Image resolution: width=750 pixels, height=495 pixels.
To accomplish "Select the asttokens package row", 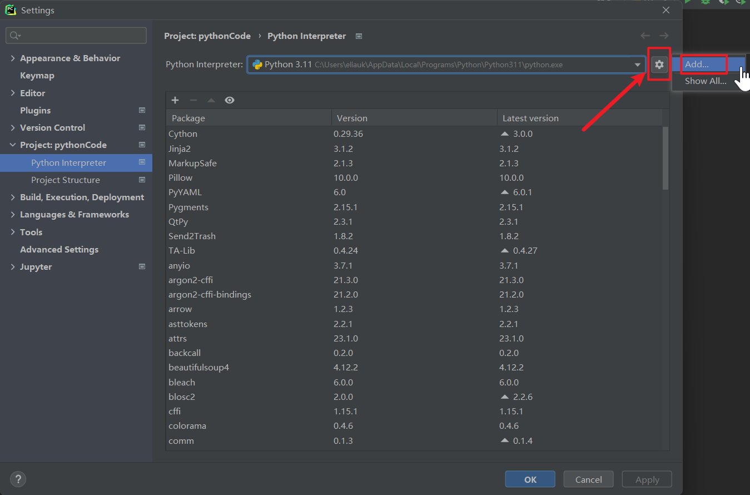I will coord(414,324).
